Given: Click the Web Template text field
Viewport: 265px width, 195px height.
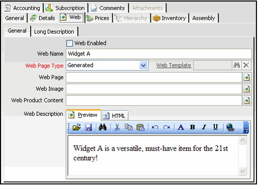Looking at the screenshot, I should [212, 65].
